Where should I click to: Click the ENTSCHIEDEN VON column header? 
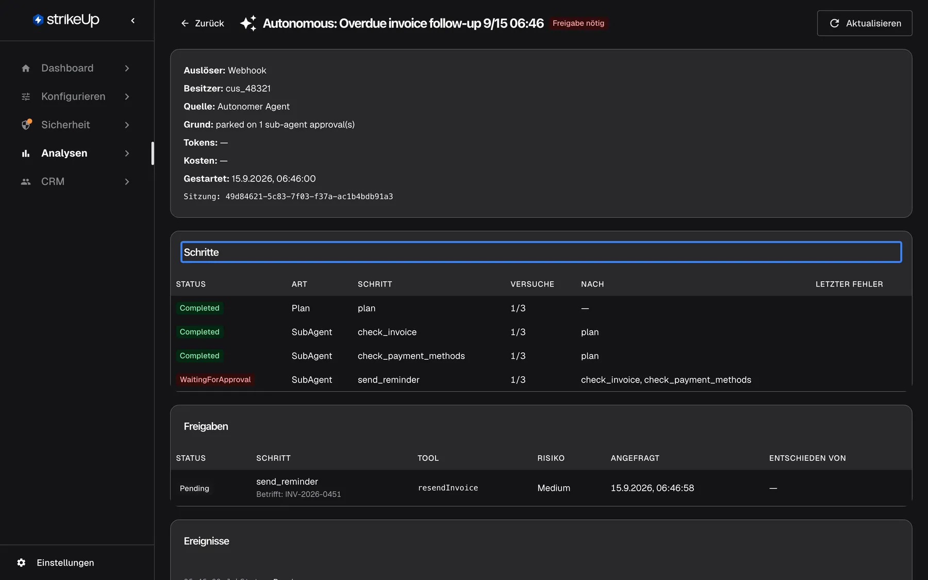coord(807,458)
